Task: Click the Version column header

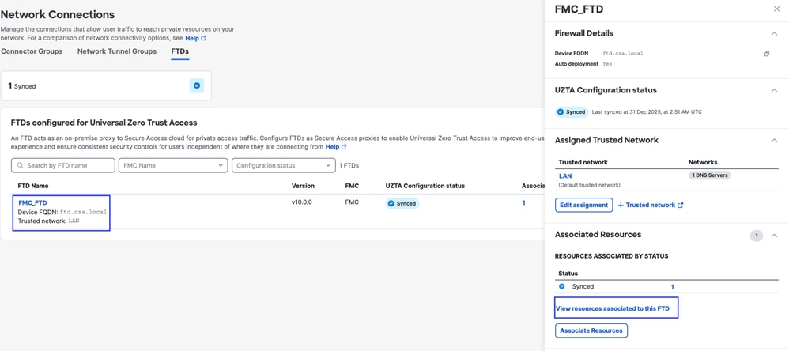Action: [303, 186]
